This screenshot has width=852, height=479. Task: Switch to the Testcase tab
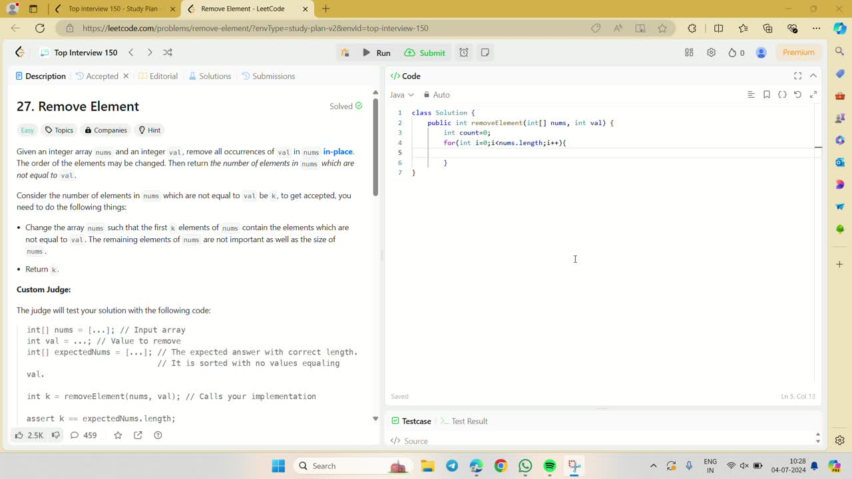pos(411,421)
